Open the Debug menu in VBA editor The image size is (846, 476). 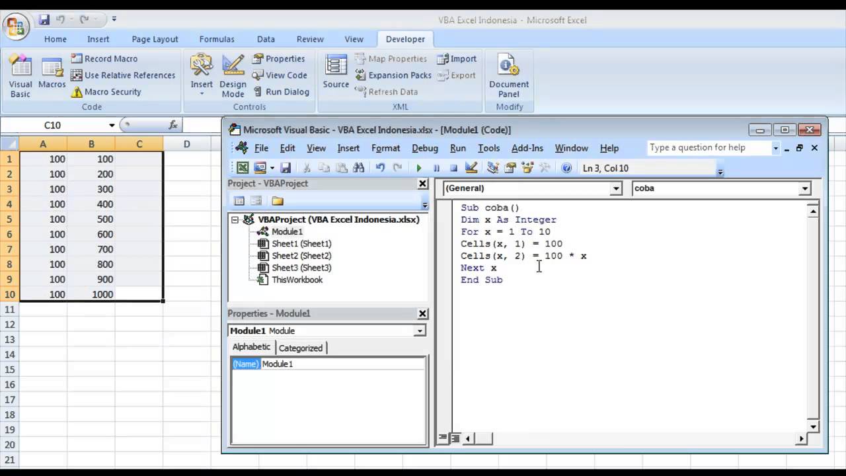click(425, 148)
